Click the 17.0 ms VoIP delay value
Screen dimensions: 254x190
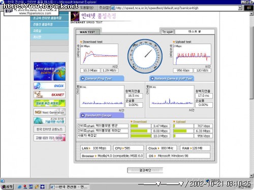(x=204, y=96)
